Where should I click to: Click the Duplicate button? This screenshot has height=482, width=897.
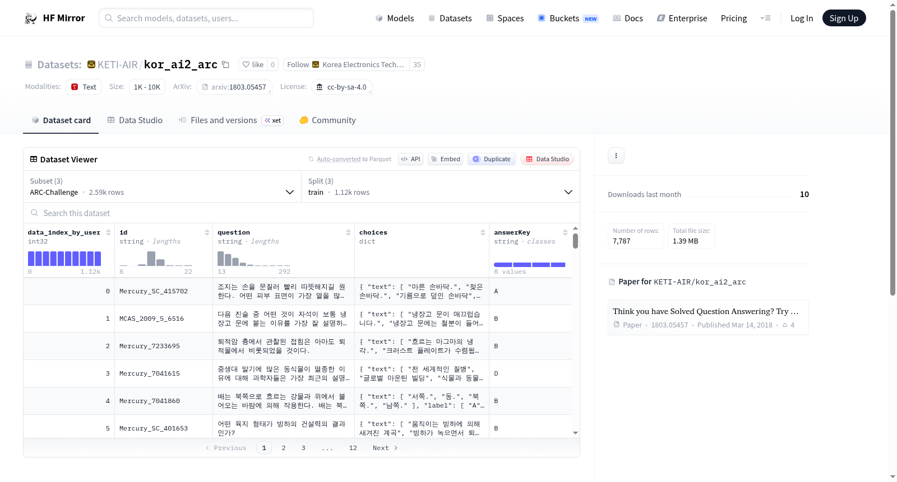point(492,159)
